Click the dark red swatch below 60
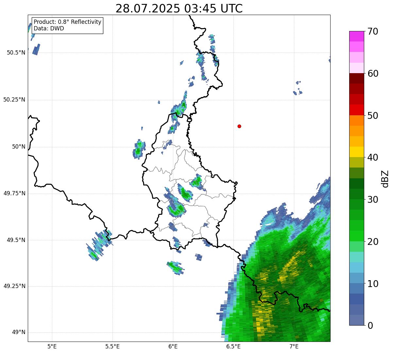The image size is (393, 353). coord(356,78)
